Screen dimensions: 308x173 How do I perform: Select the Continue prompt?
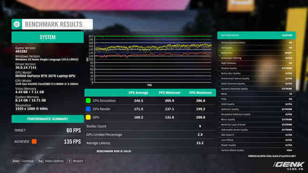28,161
